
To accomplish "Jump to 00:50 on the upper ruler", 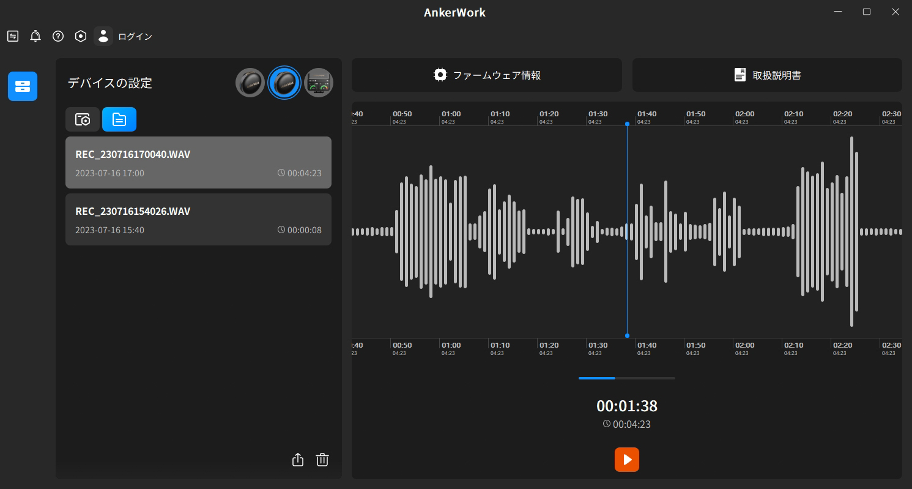I will point(402,114).
